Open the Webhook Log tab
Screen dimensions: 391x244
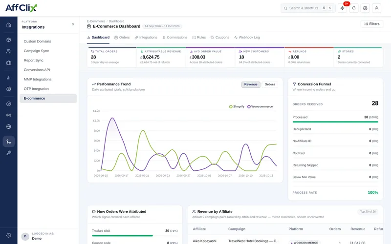247,38
